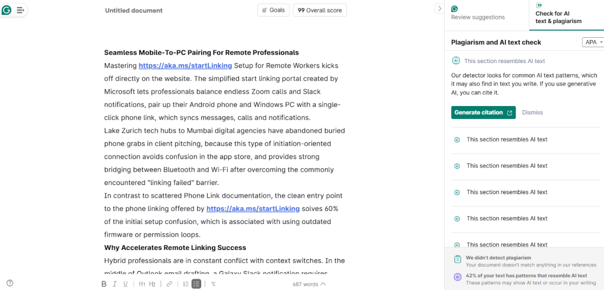Toggle underline formatting in the bottom toolbar
604x290 pixels.
[x=125, y=284]
